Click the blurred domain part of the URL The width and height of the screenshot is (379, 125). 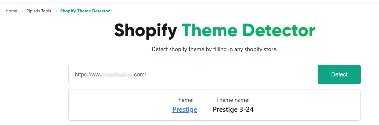click(x=117, y=75)
